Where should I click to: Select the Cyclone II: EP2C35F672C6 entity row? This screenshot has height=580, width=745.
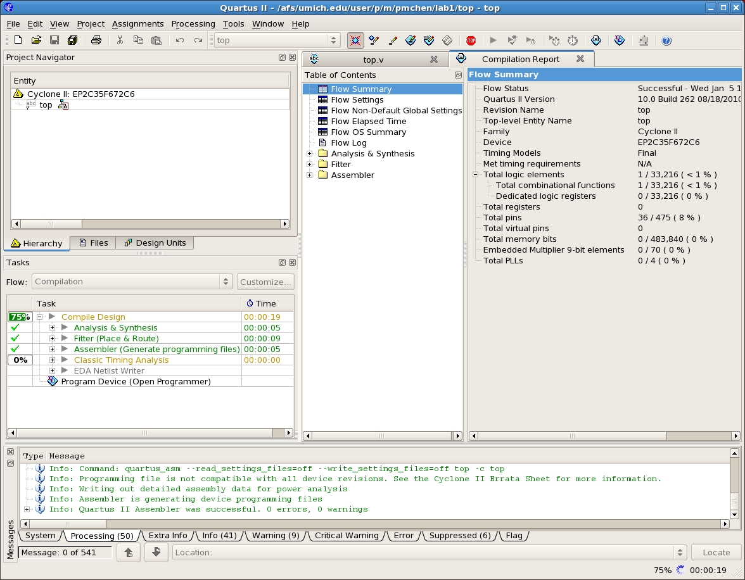click(x=150, y=94)
